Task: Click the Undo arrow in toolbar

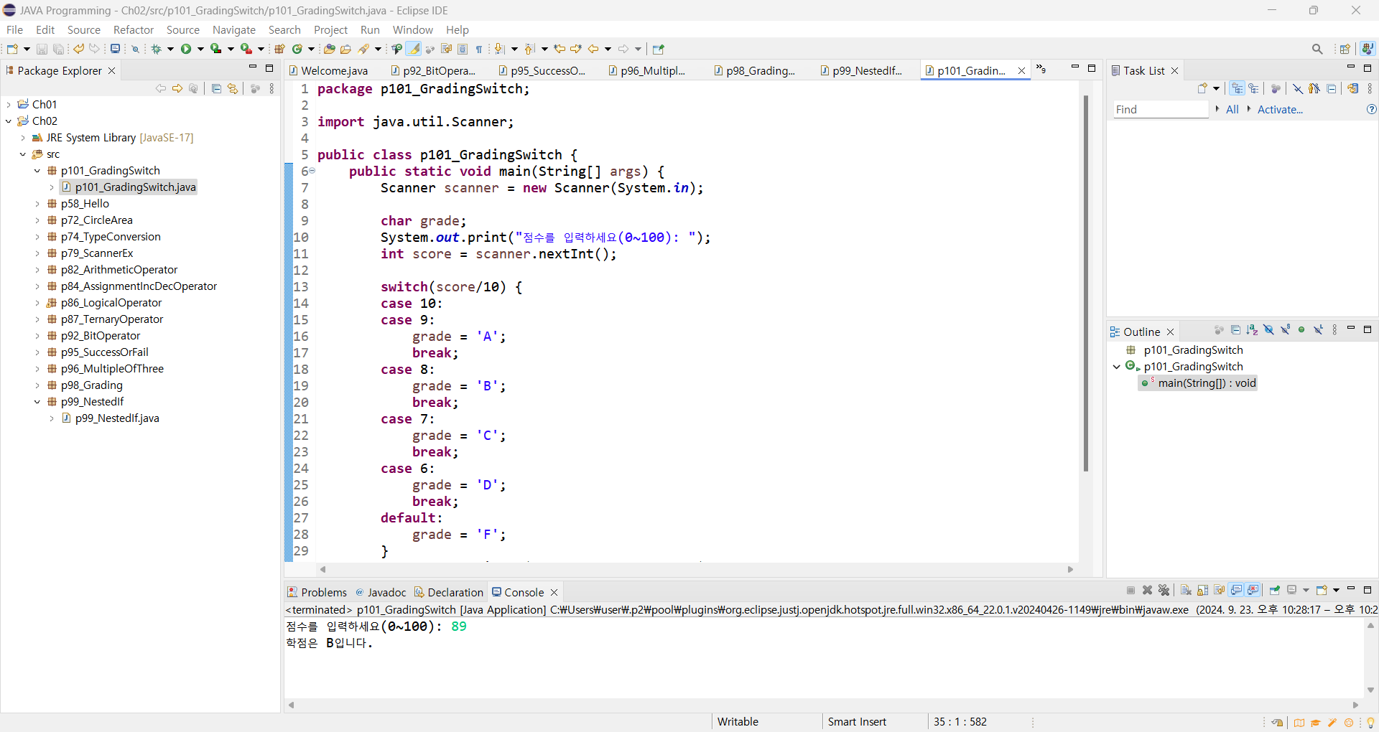Action: point(78,49)
